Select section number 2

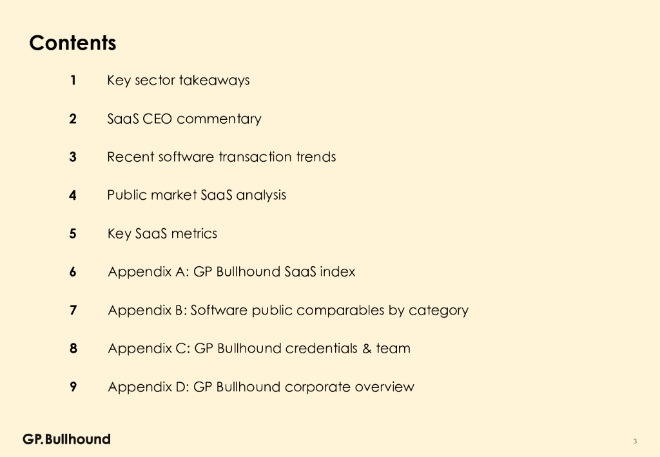coord(73,119)
